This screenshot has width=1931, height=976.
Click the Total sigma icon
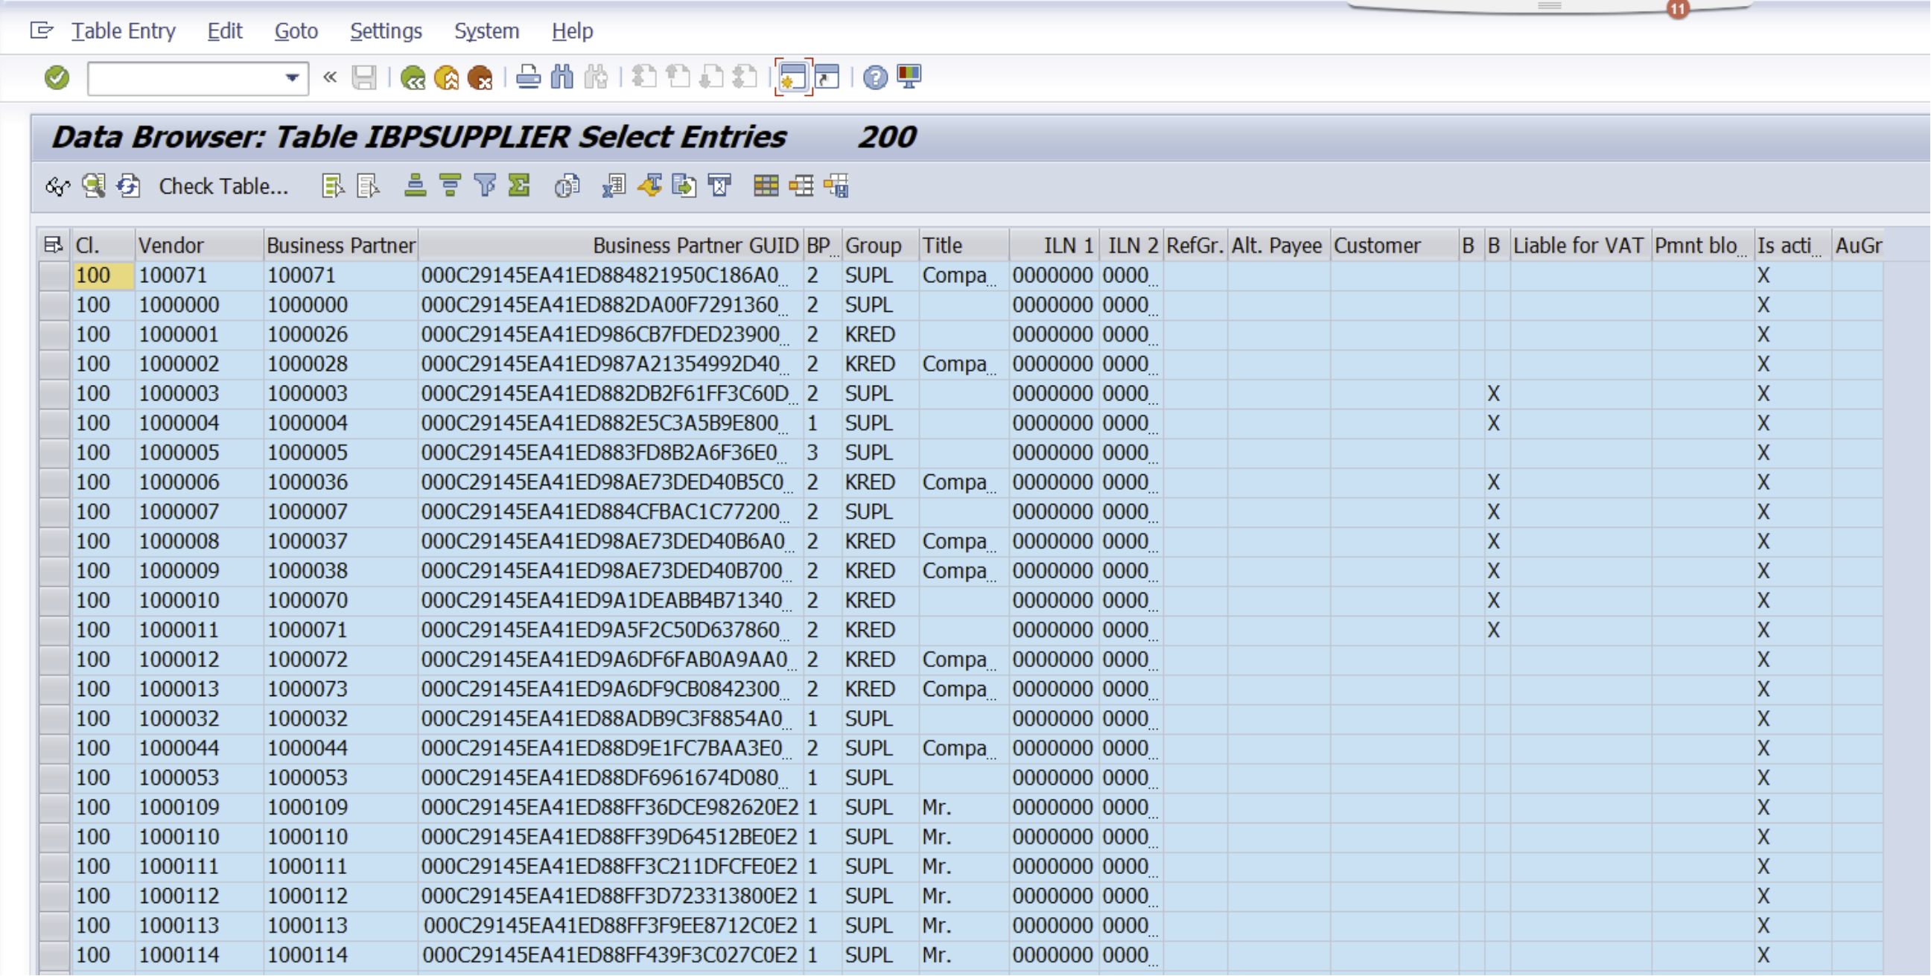coord(520,186)
